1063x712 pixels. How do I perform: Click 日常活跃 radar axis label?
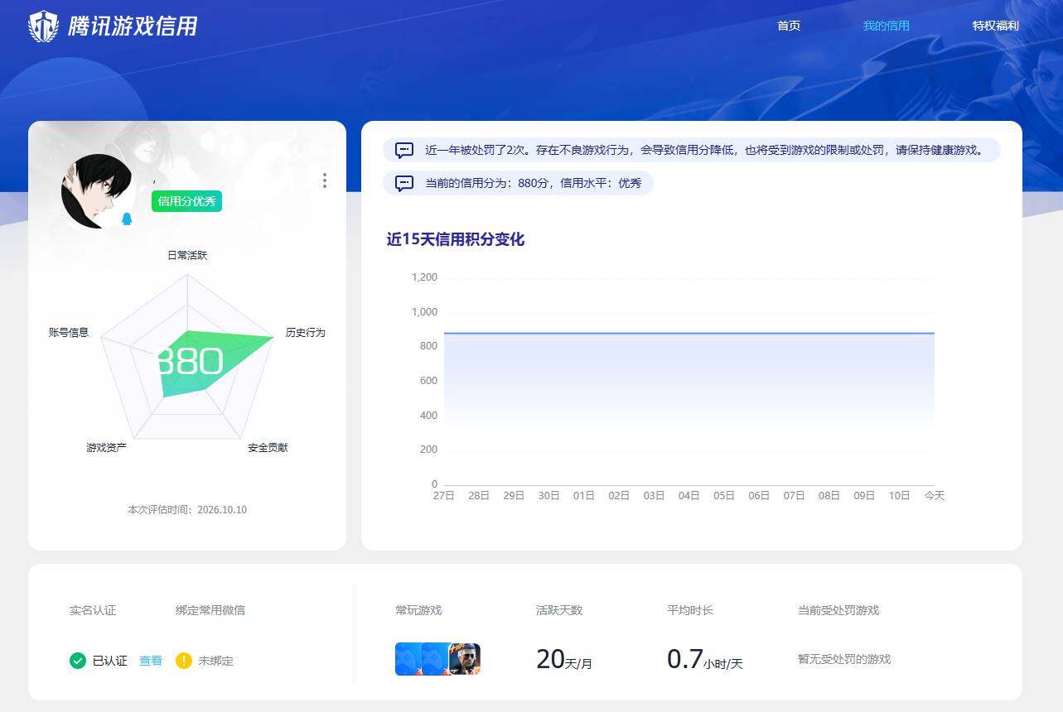187,255
